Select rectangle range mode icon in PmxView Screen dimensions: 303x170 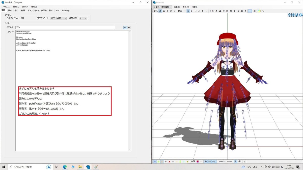(x=188, y=11)
